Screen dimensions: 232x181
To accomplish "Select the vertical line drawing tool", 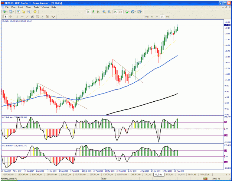I will tap(17, 17).
